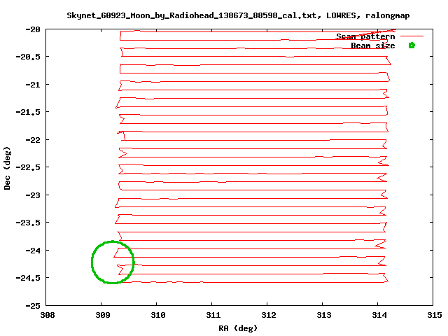Click the x-axis tick label 309
Image resolution: width=448 pixels, height=336 pixels.
coord(103,315)
